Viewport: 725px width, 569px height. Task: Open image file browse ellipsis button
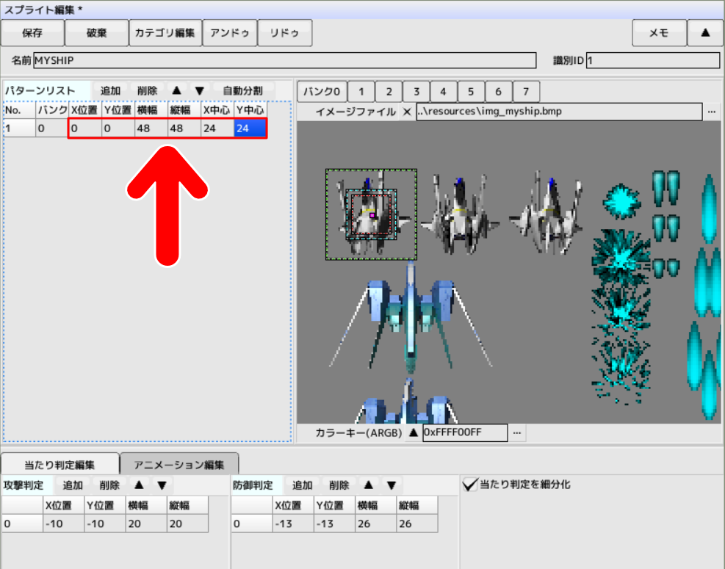711,112
